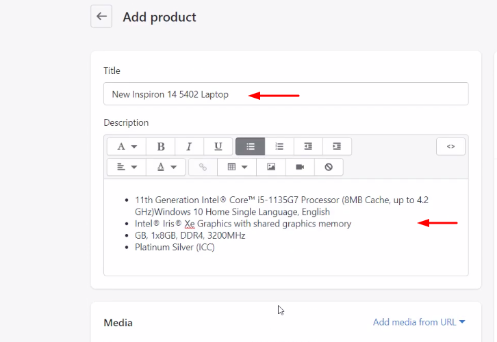
Task: Apply numbered list formatting
Action: pos(279,146)
